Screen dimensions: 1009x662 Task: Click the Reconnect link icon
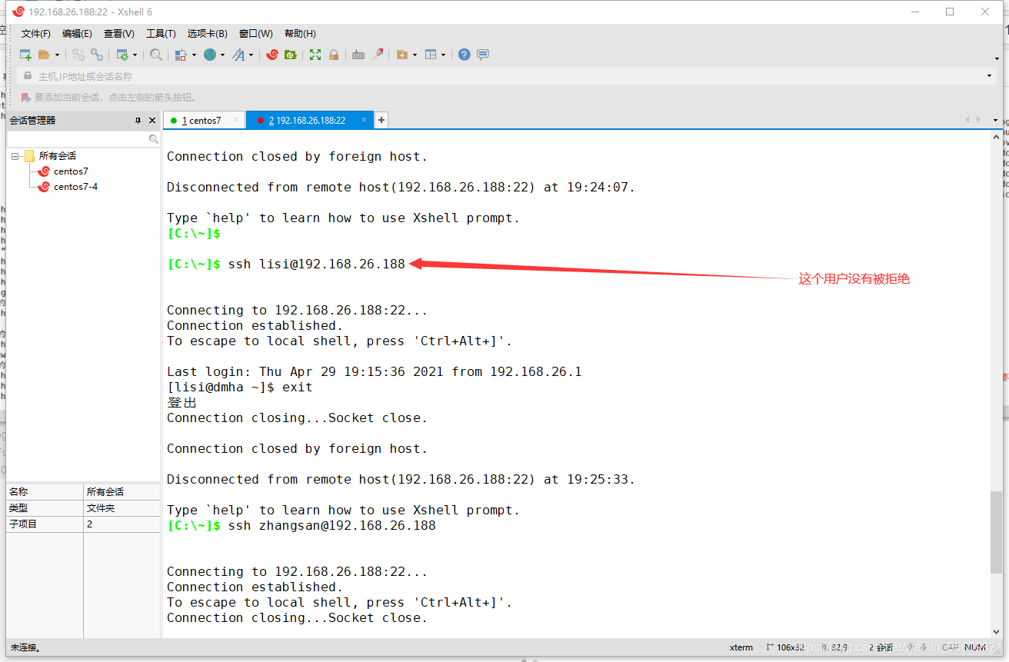coord(97,55)
